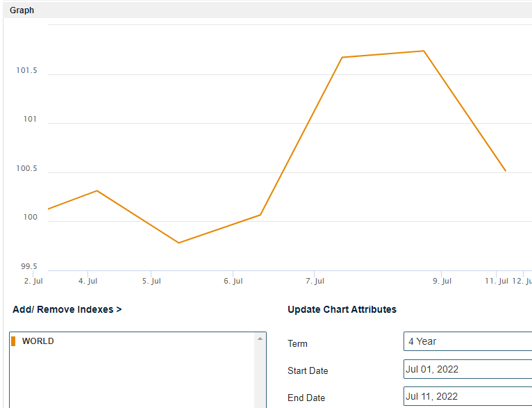Select the WORLD index in the list
The width and height of the screenshot is (532, 408).
click(x=38, y=341)
